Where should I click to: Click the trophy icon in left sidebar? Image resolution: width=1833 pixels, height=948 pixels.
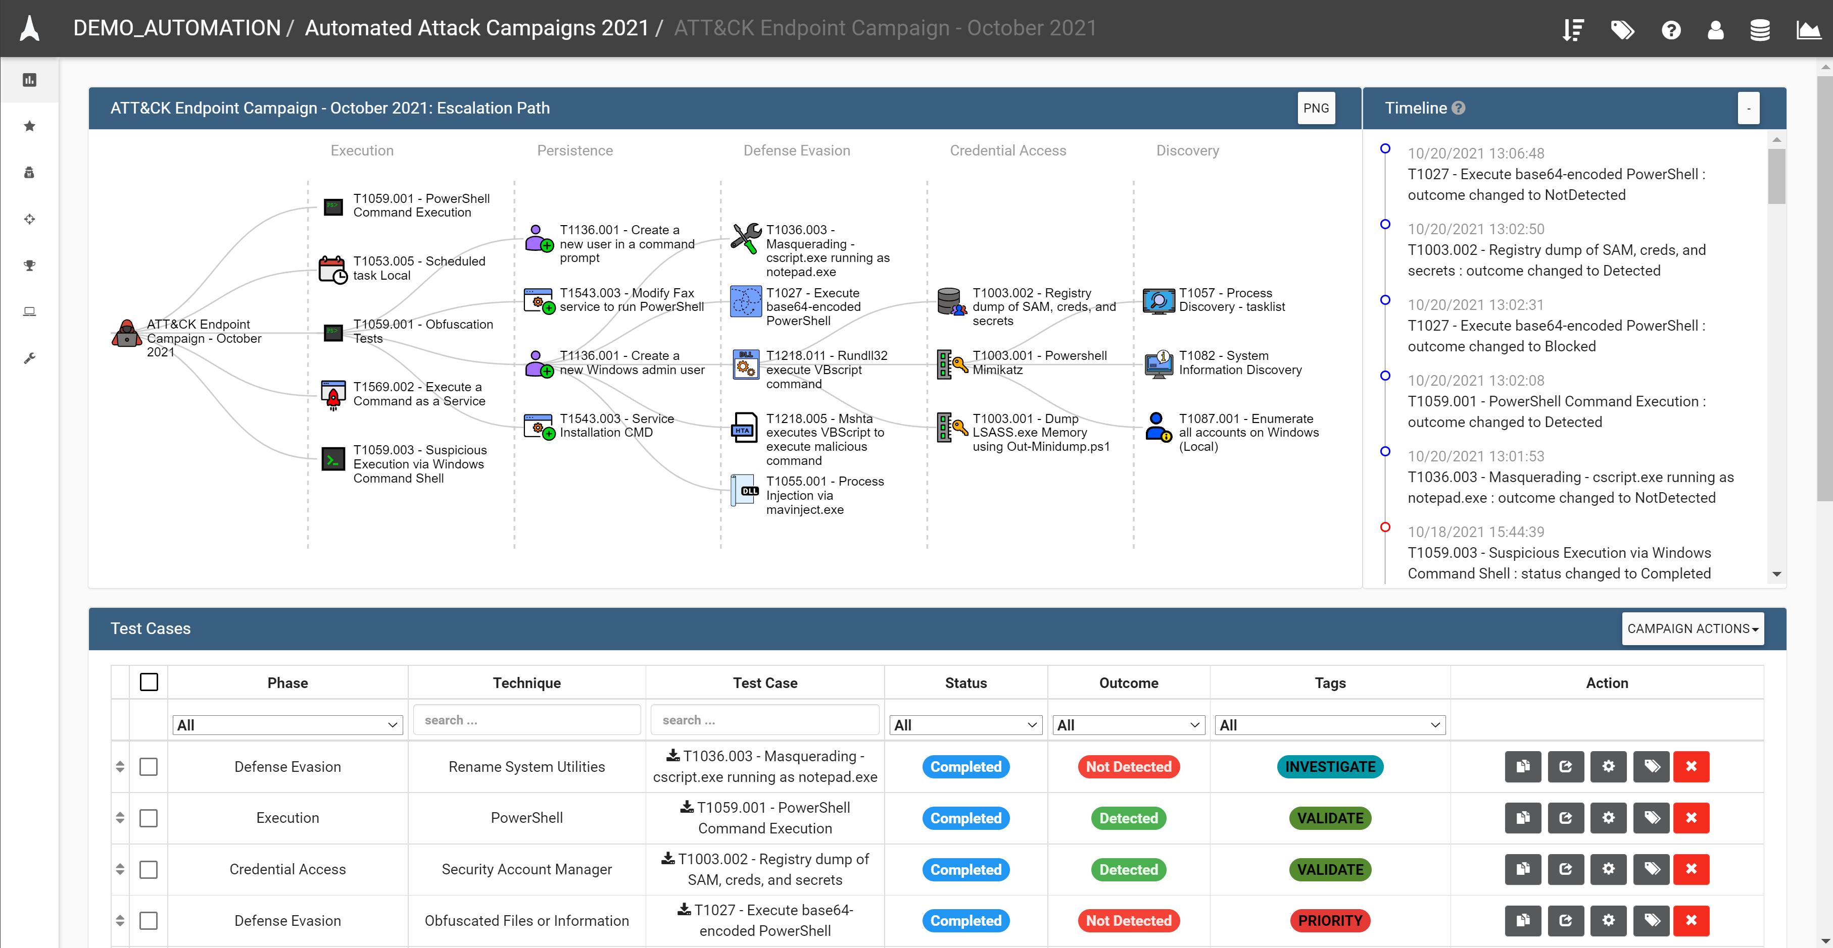tap(29, 266)
